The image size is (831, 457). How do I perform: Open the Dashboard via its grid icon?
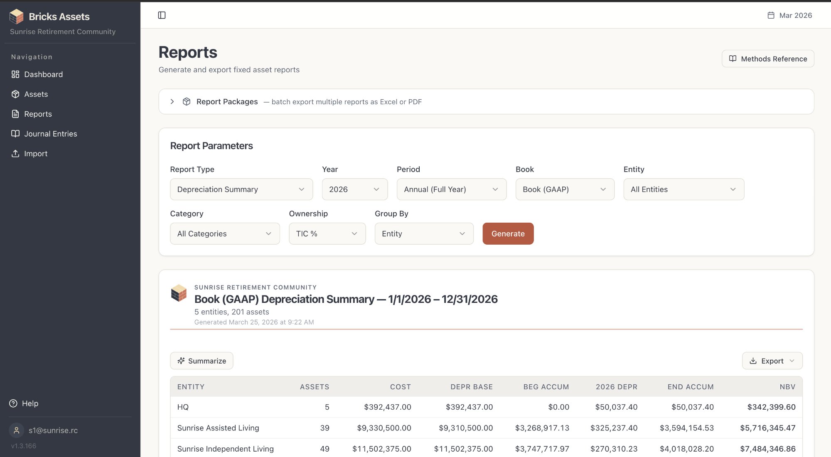click(x=15, y=74)
